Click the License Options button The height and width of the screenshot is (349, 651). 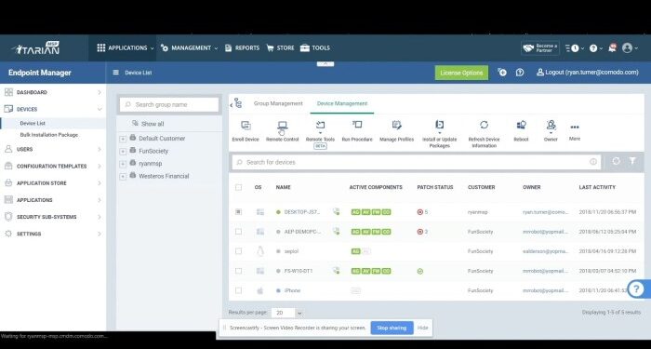[x=461, y=73]
